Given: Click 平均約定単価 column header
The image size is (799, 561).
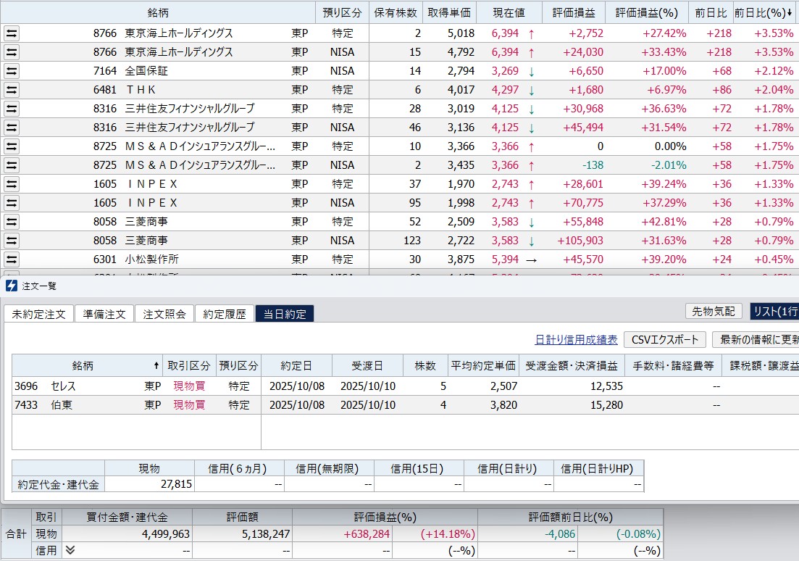Looking at the screenshot, I should (x=483, y=366).
